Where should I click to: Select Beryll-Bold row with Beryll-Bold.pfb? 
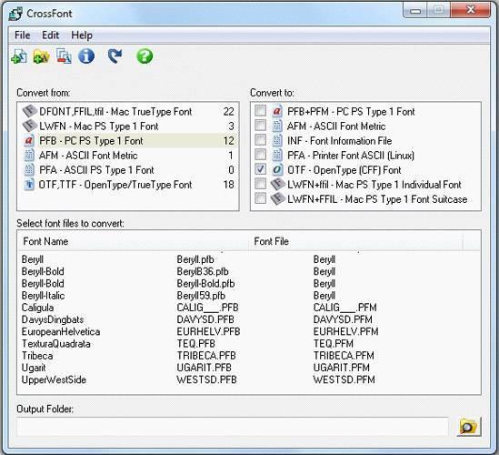click(x=249, y=284)
